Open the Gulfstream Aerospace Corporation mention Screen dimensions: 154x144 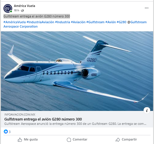coord(75,24)
